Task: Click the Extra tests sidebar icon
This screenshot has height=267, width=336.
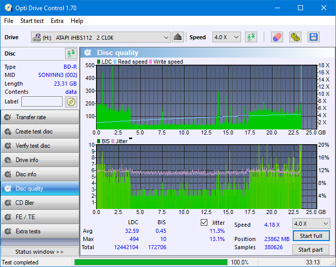Action: coord(8,231)
